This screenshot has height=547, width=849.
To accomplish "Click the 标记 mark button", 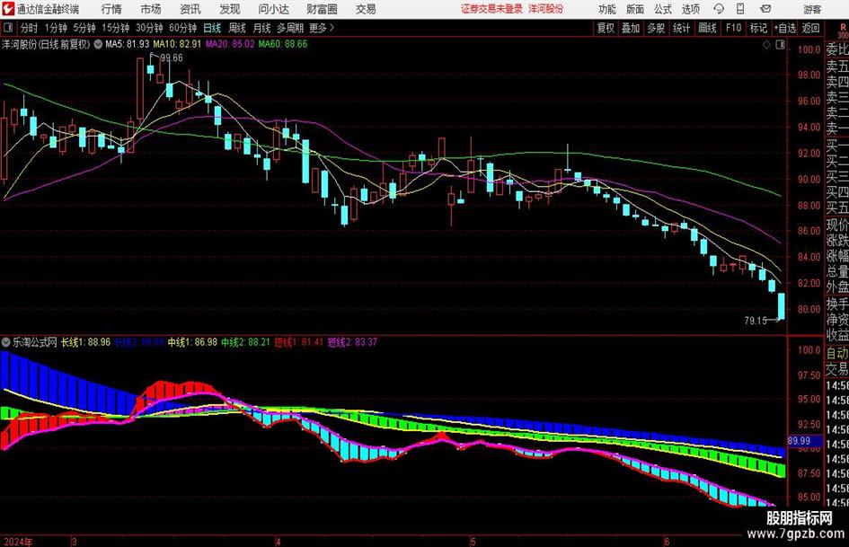I will (x=758, y=28).
